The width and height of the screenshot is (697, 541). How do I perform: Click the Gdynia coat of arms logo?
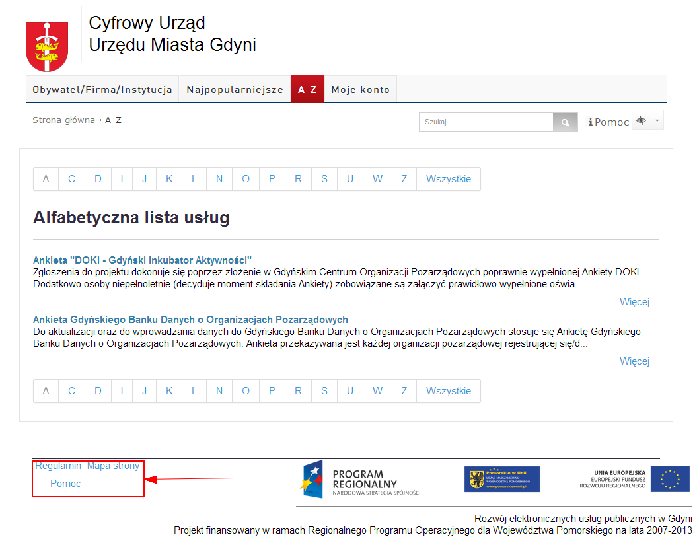(47, 46)
